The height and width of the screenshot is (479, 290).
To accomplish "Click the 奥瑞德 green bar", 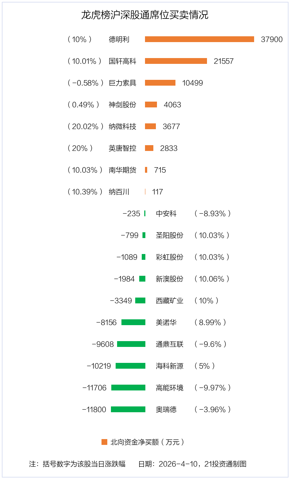I will 128,409.
